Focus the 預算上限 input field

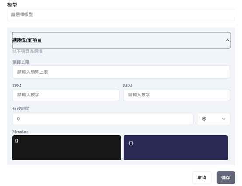point(121,72)
